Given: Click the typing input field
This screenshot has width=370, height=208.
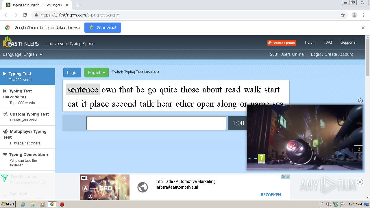Looking at the screenshot, I should [x=156, y=123].
